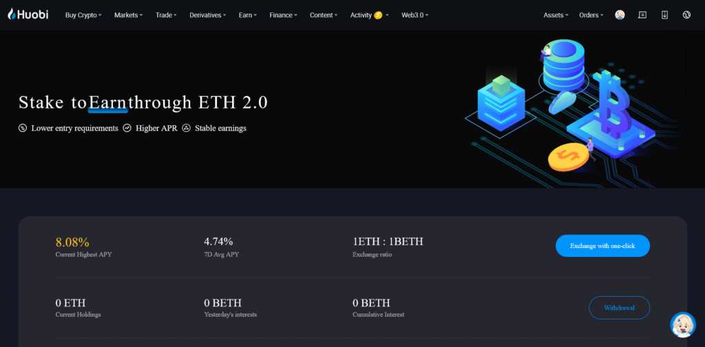Click the Withdrawal button
The height and width of the screenshot is (347, 705).
[619, 308]
